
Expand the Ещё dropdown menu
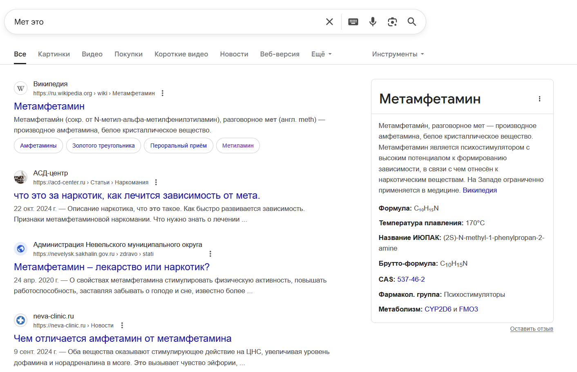coord(322,54)
